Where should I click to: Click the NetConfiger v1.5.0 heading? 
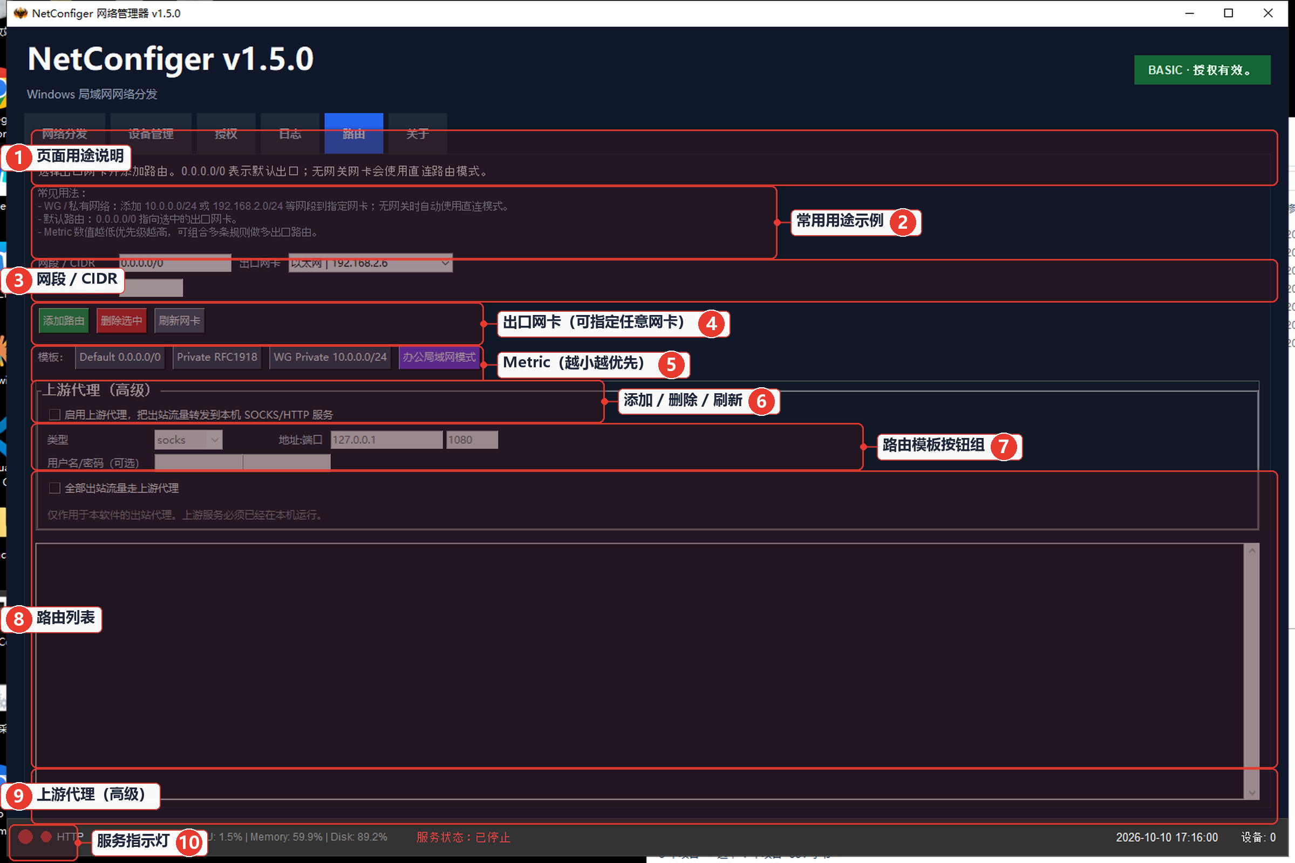click(x=171, y=59)
